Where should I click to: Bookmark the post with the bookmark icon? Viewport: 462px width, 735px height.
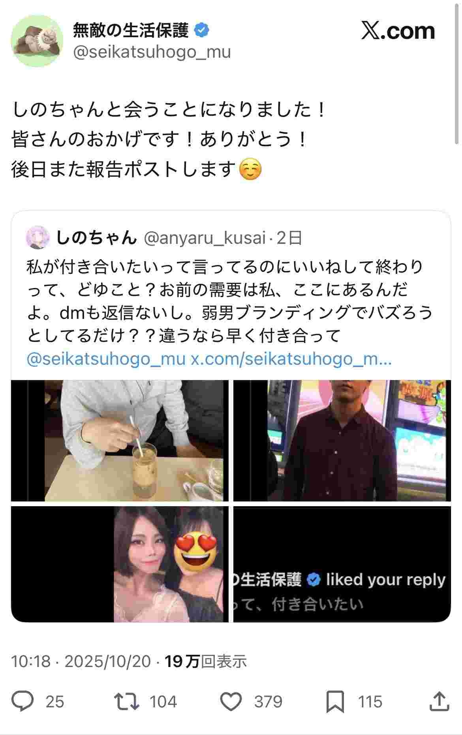(x=335, y=702)
